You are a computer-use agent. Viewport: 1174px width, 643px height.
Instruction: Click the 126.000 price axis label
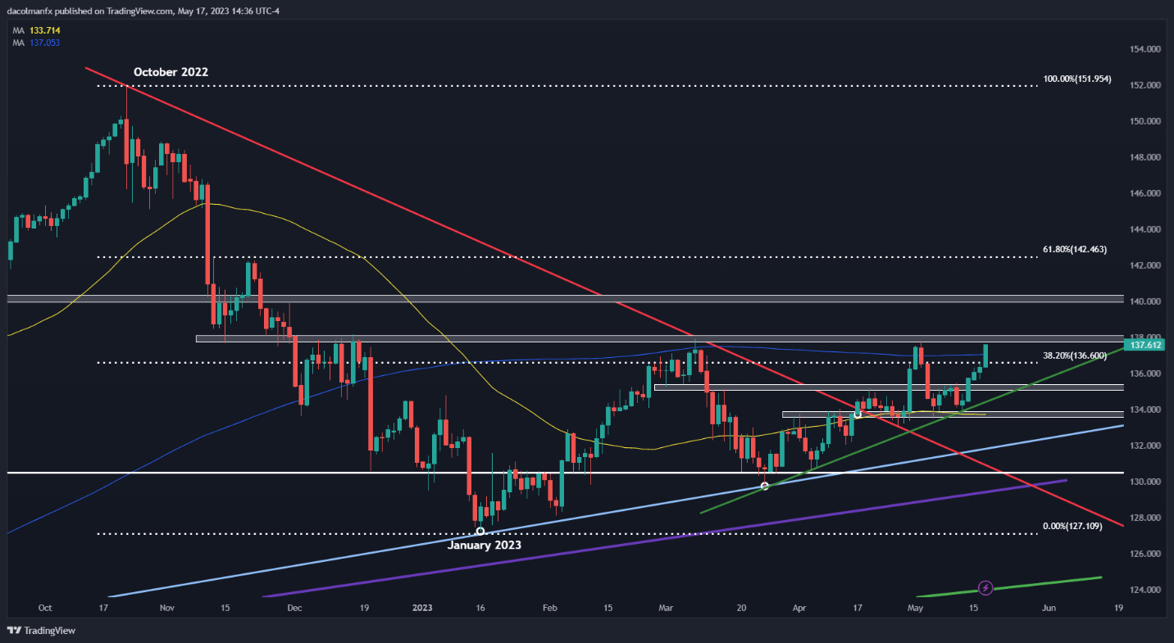tap(1144, 554)
